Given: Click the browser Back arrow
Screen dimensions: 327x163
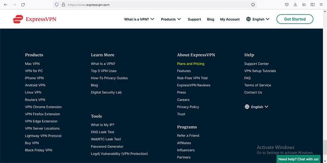Looking at the screenshot, I should click(6, 5).
